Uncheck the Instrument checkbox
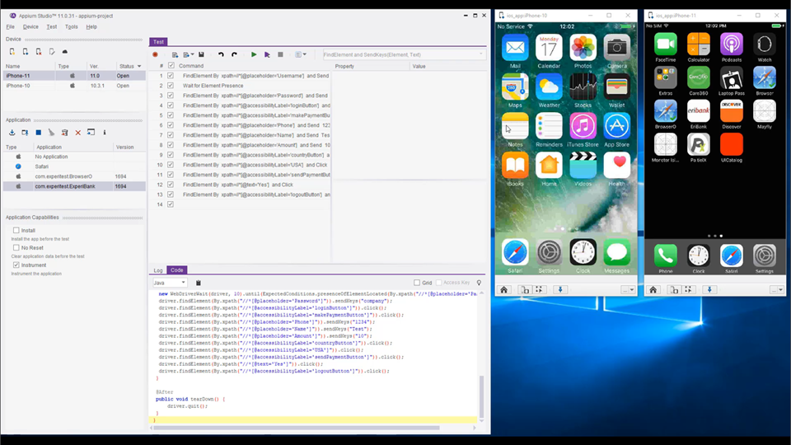The height and width of the screenshot is (445, 791). (x=16, y=265)
